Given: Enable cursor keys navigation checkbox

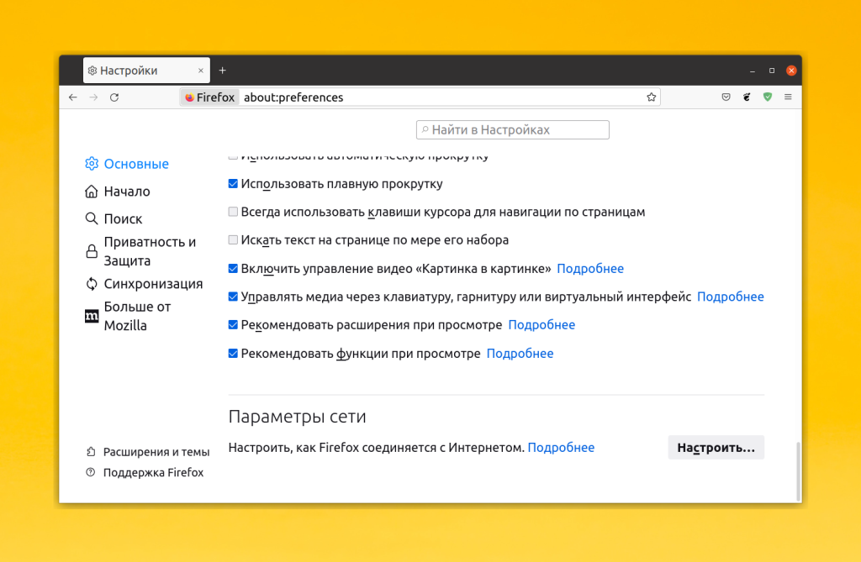Looking at the screenshot, I should pyautogui.click(x=233, y=212).
